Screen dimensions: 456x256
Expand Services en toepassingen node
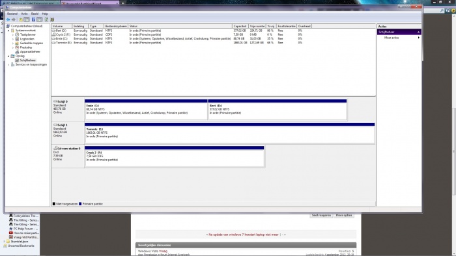coord(8,65)
